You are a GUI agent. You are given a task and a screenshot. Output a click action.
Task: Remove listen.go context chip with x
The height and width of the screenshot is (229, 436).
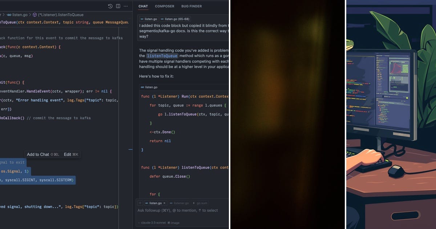point(164,203)
